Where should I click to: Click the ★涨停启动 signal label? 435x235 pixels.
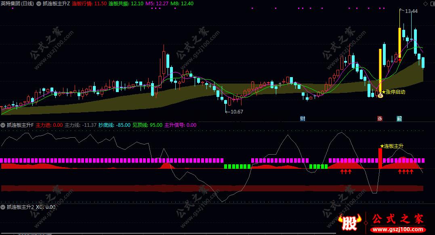(x=394, y=92)
